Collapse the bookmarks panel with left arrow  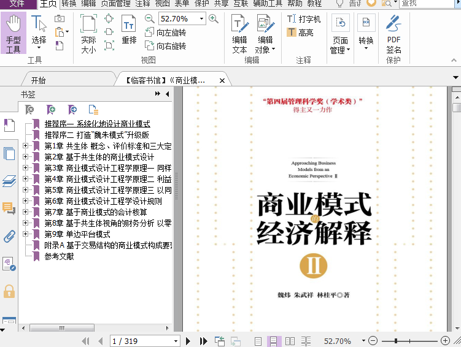[x=168, y=94]
